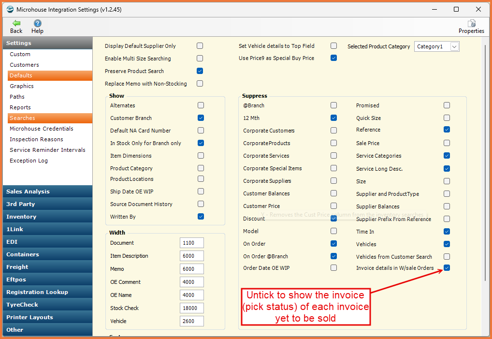The height and width of the screenshot is (339, 492).
Task: Click the Microhouse app icon in title bar
Action: click(10, 9)
